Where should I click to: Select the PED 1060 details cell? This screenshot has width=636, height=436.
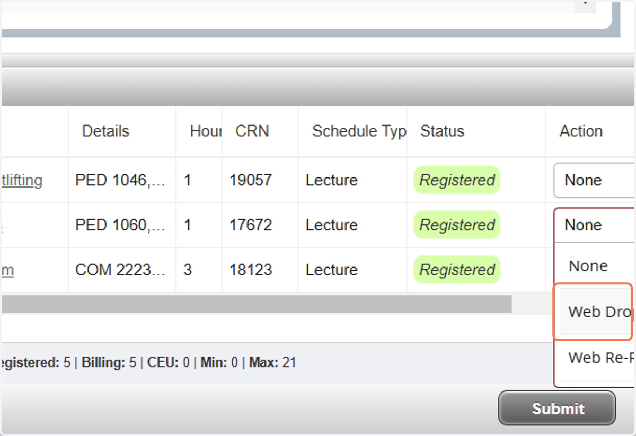pyautogui.click(x=121, y=225)
